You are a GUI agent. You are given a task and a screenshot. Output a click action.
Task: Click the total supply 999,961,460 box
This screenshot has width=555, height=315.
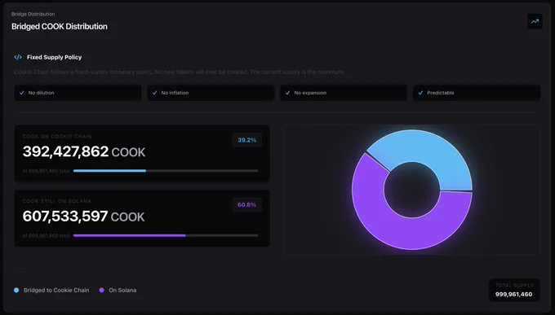pyautogui.click(x=514, y=291)
